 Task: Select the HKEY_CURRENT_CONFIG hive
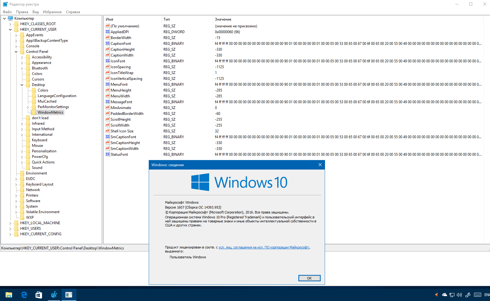pyautogui.click(x=41, y=234)
